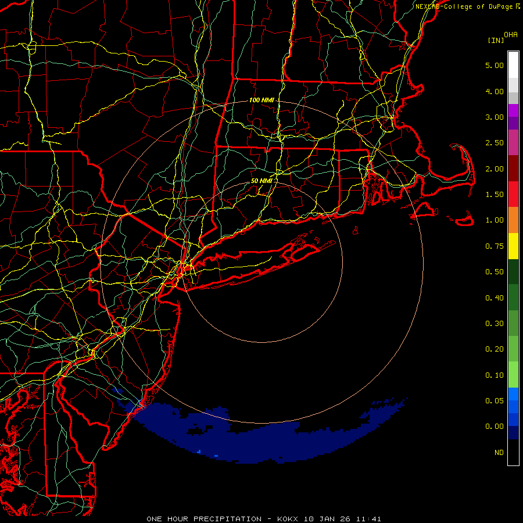Click the "1.50" legend label
Viewport: 523px width, 523px height.
coord(495,195)
